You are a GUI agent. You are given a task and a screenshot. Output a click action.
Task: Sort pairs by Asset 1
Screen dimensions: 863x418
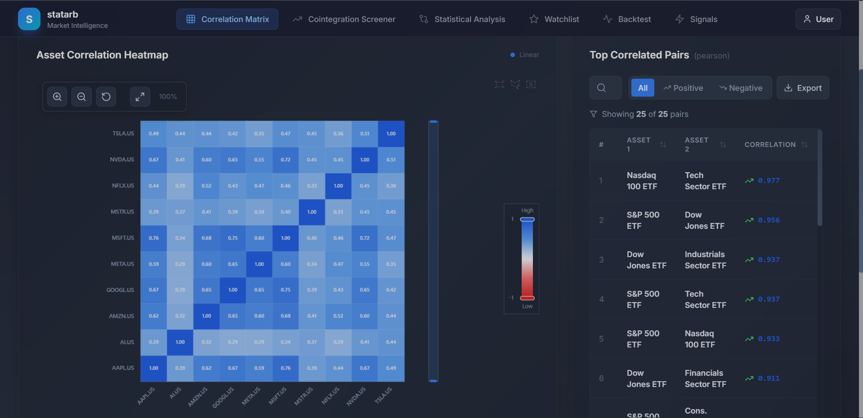pyautogui.click(x=663, y=144)
